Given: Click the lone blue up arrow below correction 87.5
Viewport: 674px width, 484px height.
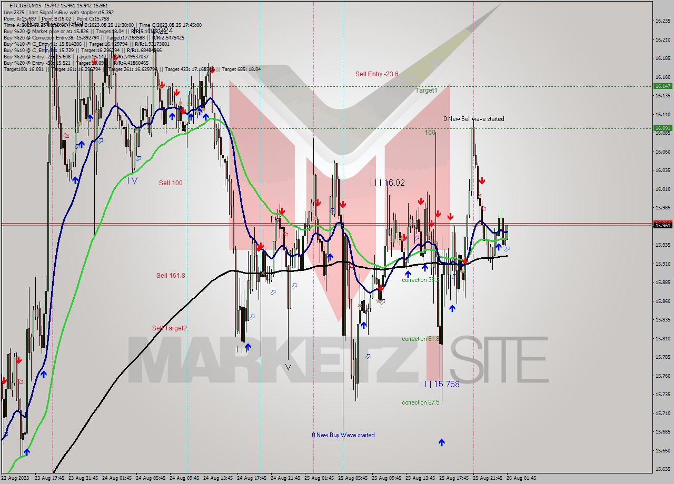Looking at the screenshot, I should tap(441, 443).
